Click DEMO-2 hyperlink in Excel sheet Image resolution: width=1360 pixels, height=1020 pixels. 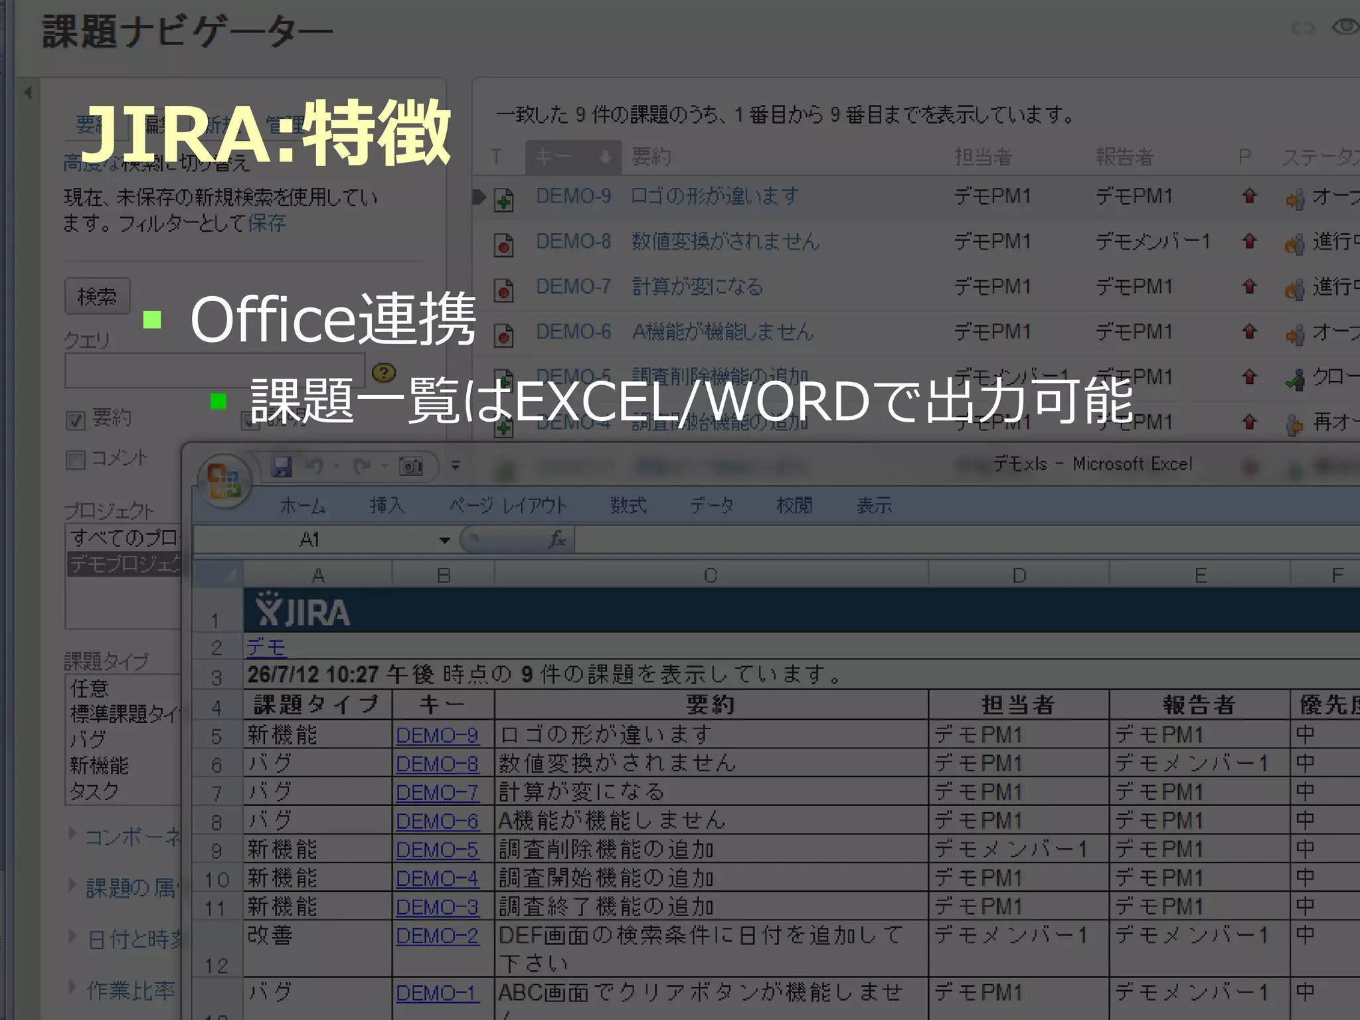coord(437,936)
